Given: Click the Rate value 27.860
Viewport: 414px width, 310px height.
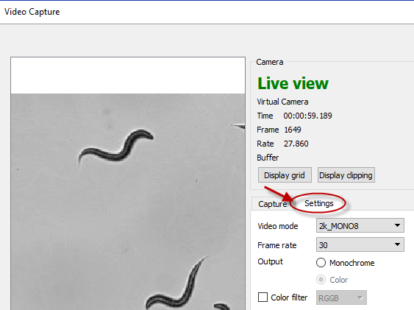Looking at the screenshot, I should [296, 144].
